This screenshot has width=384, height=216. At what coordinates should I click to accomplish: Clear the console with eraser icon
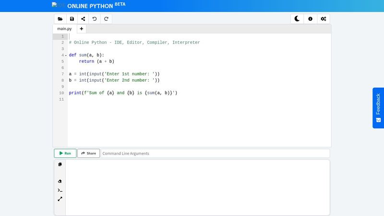coord(60,181)
